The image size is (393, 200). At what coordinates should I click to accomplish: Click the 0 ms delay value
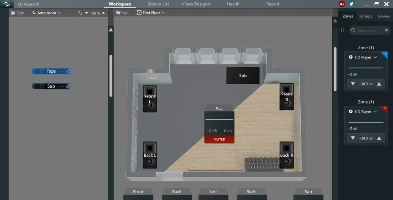[228, 131]
